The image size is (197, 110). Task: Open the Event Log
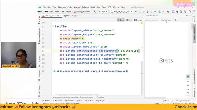tap(167, 101)
